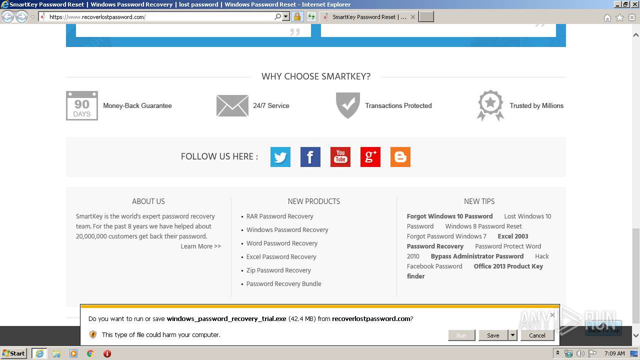Open Windows Explorer folder taskbar icon
Screen dimensions: 640x360
click(x=56, y=353)
